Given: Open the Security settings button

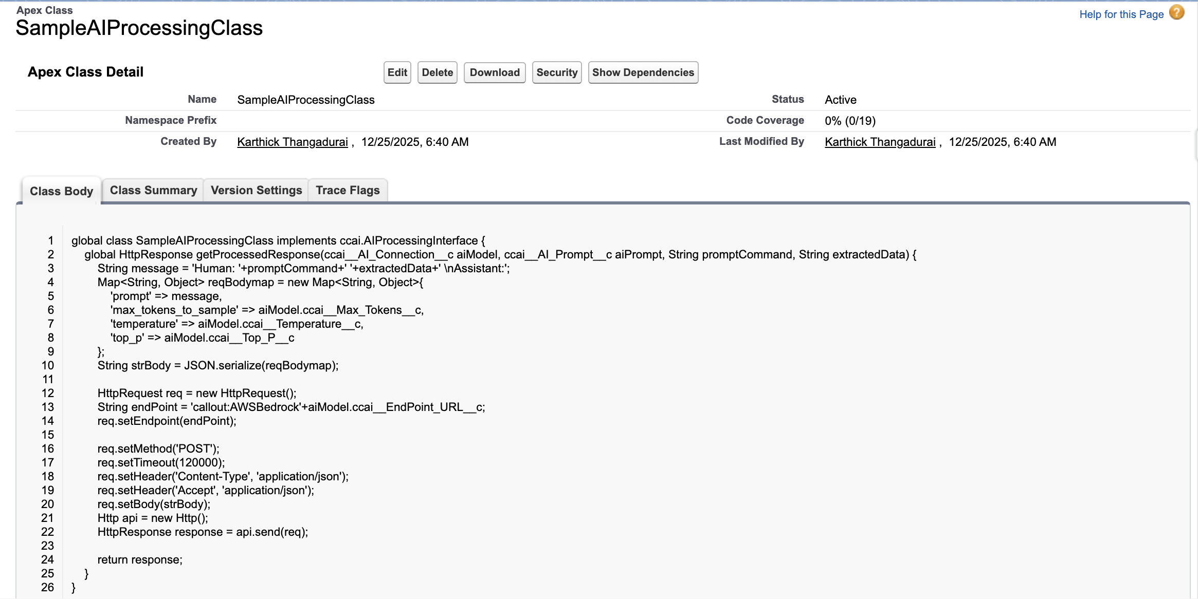Looking at the screenshot, I should pos(556,72).
